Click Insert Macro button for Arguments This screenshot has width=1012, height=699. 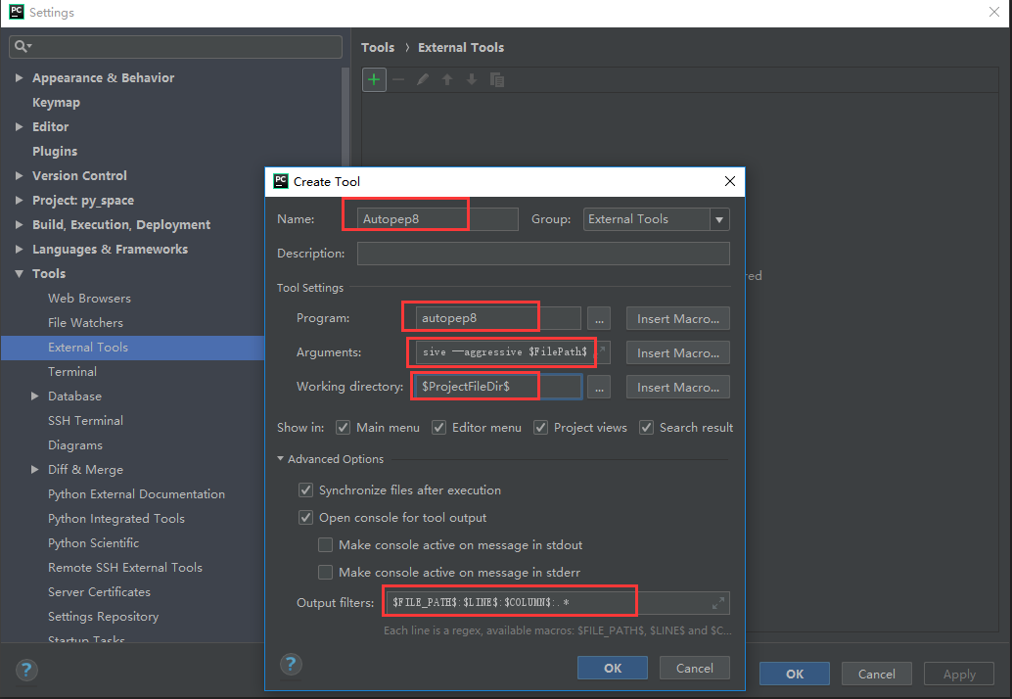pos(677,352)
